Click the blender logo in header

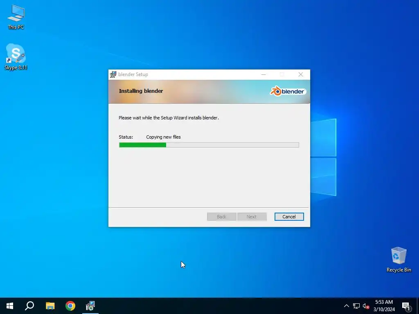288,91
